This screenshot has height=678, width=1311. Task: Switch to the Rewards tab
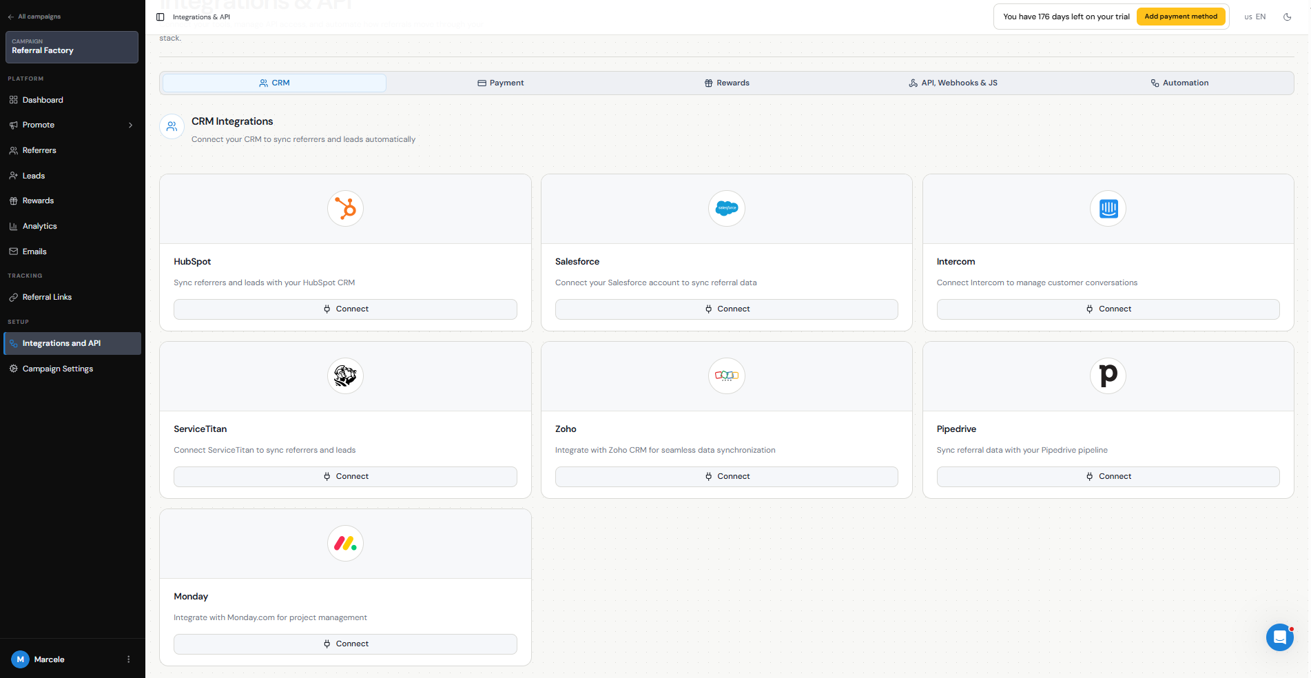(727, 83)
